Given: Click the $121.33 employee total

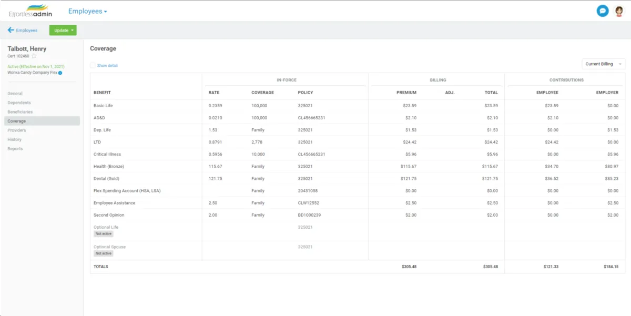Looking at the screenshot, I should pos(551,267).
